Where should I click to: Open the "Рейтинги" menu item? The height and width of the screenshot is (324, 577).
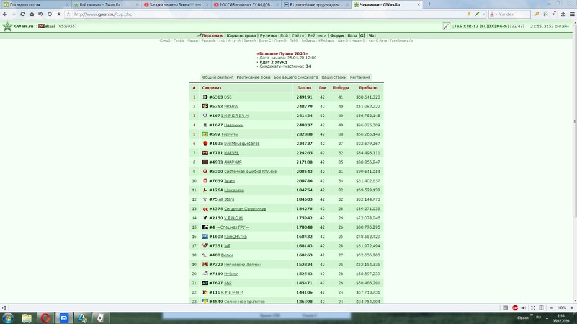[317, 36]
